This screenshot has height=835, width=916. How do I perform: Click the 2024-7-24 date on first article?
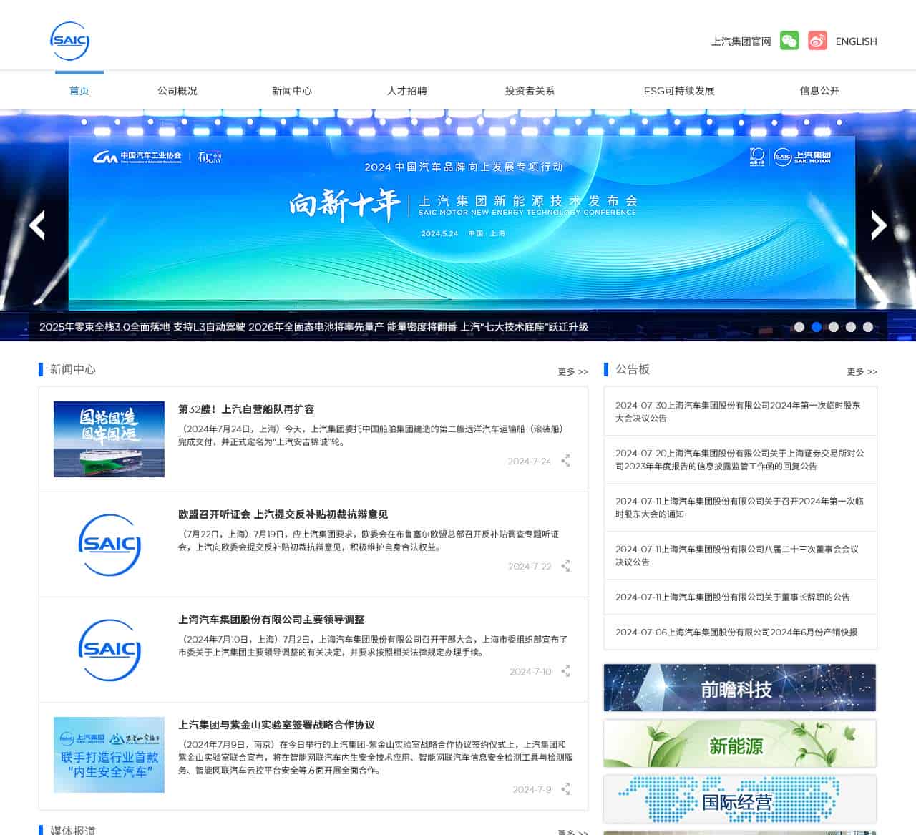[x=530, y=462]
